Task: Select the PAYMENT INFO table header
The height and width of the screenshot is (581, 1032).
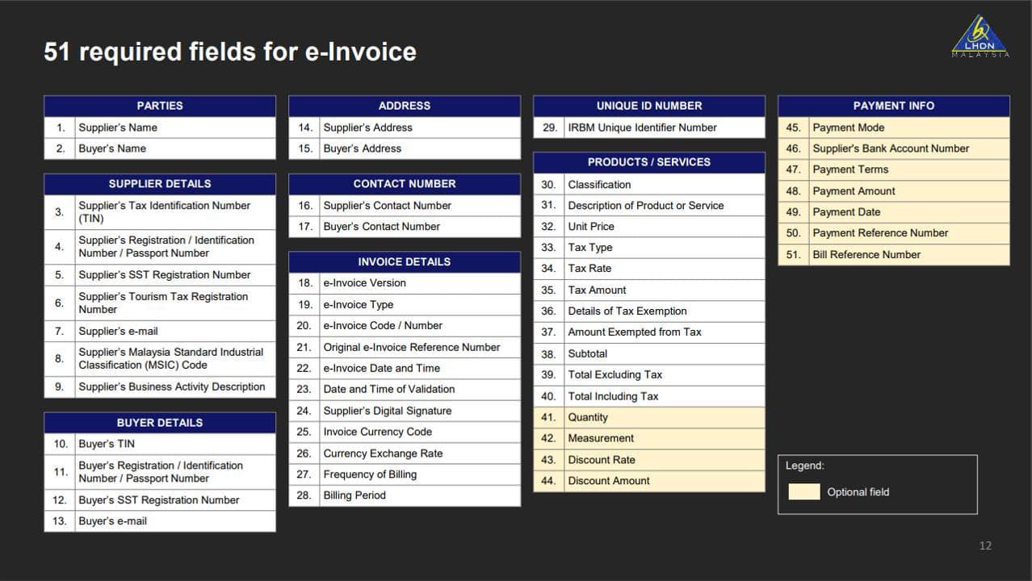Action: [894, 106]
